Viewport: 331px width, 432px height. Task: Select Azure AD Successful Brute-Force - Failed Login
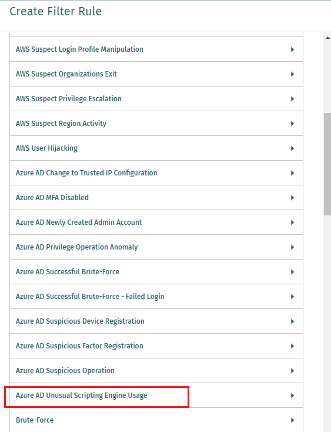(x=90, y=297)
